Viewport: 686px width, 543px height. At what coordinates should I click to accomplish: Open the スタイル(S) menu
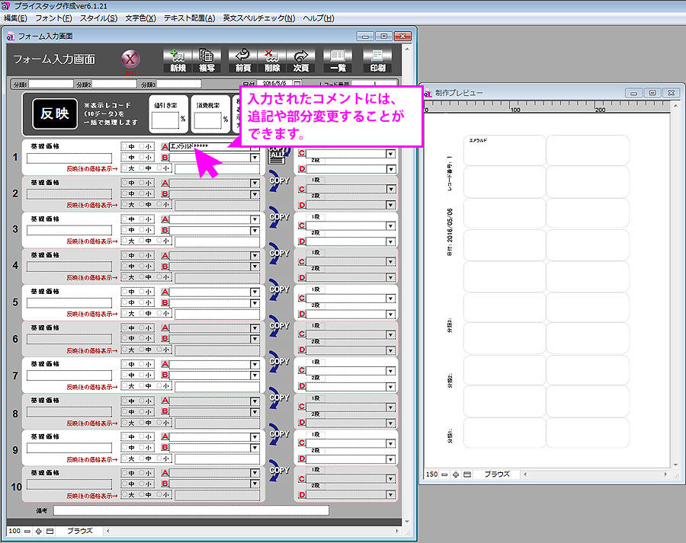click(x=98, y=18)
